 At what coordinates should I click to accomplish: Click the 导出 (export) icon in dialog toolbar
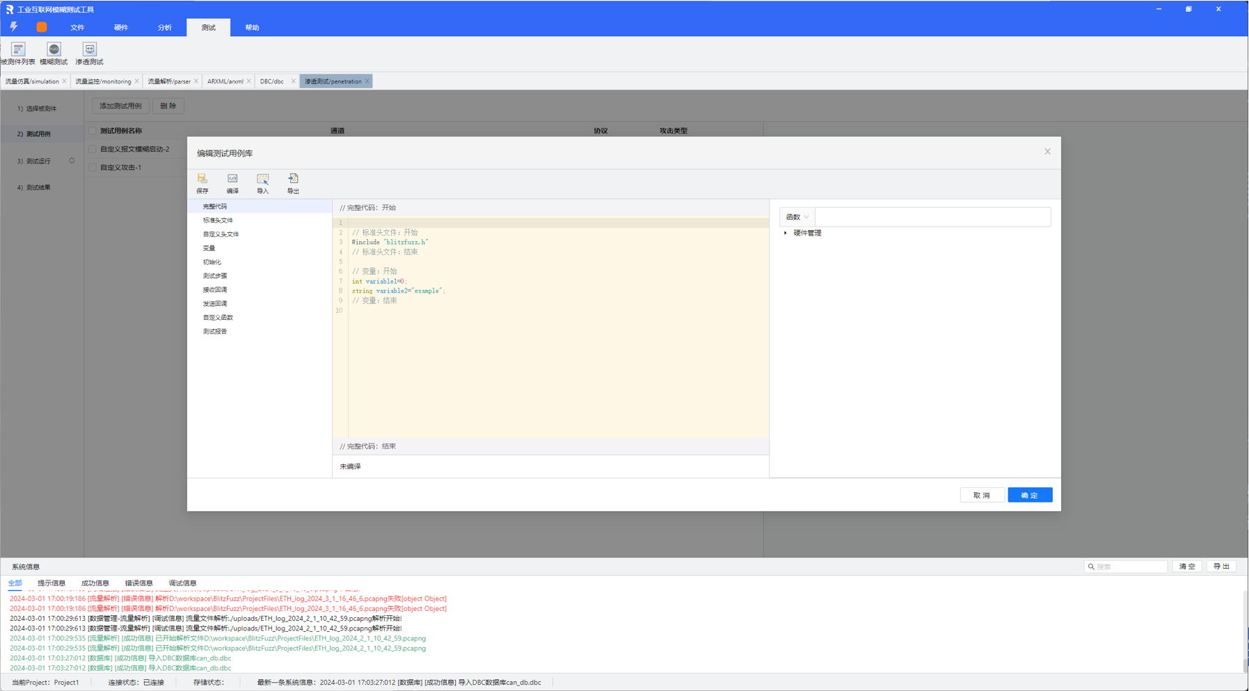293,179
